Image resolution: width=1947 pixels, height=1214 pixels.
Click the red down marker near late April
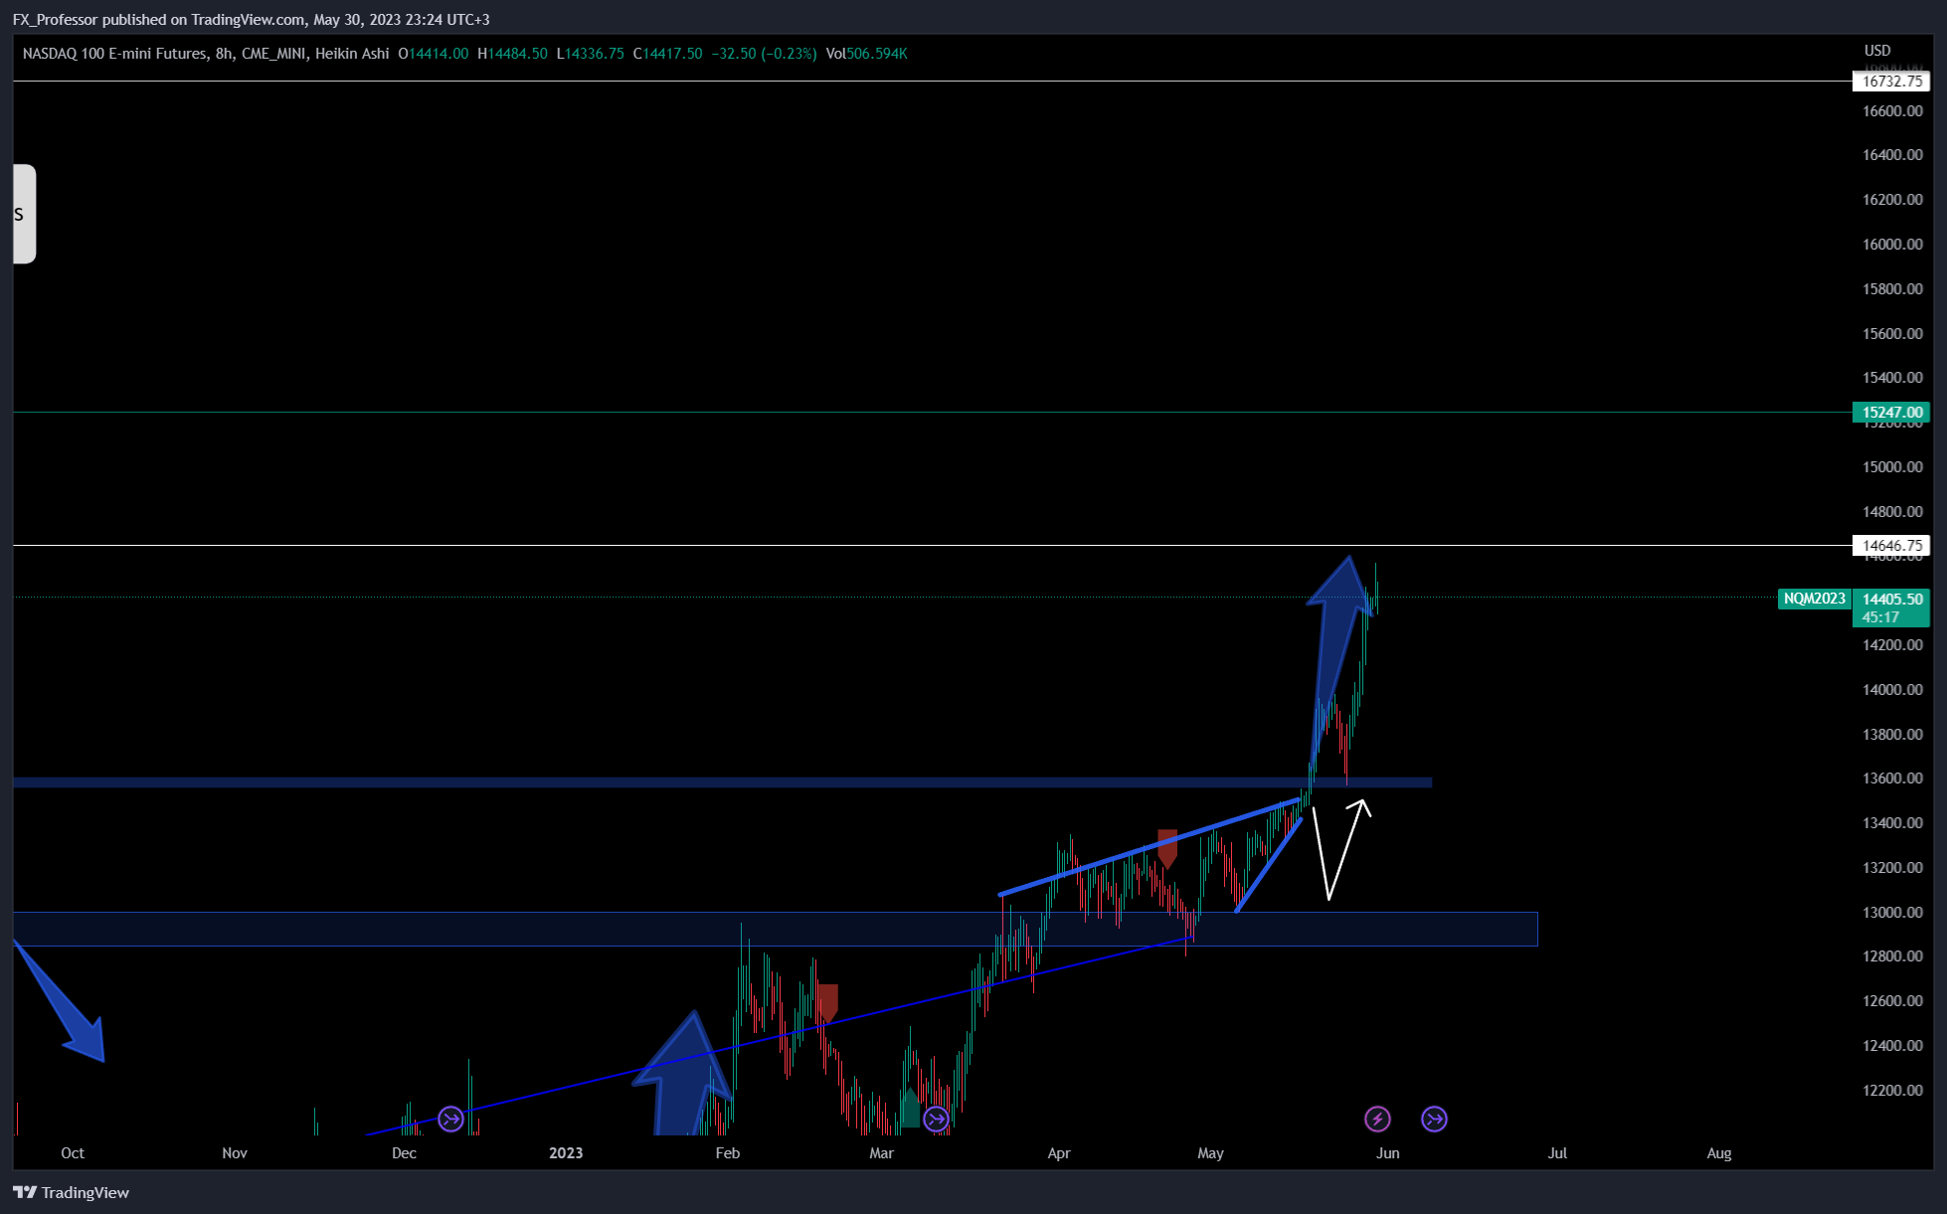coord(1167,847)
